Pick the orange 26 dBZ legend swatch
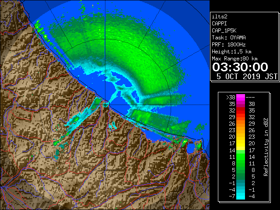The image size is (280, 210). (241, 124)
